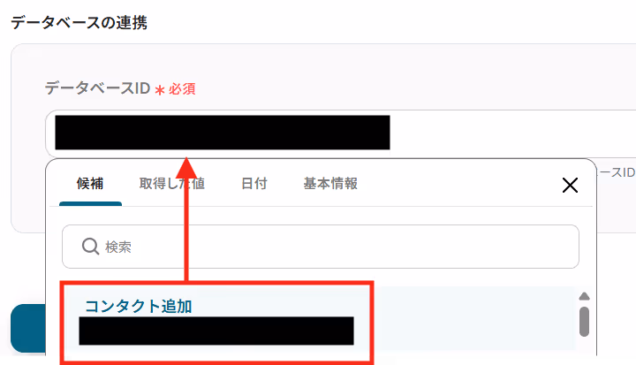
Task: Switch to the 取得した値 tab
Action: point(172,184)
